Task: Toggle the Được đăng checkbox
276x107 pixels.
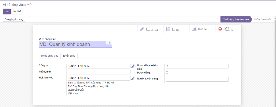Action: (167, 72)
